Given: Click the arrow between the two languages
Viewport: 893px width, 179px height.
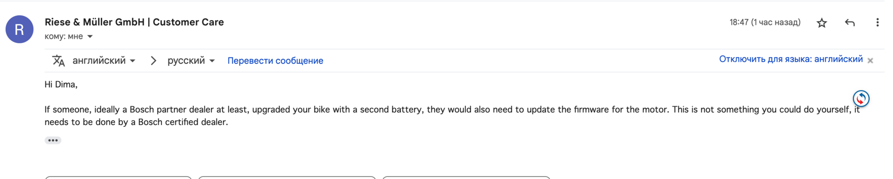Looking at the screenshot, I should point(153,61).
